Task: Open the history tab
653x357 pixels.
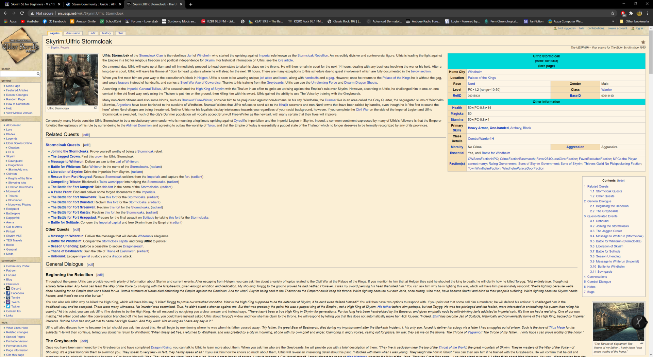Action: 106,33
